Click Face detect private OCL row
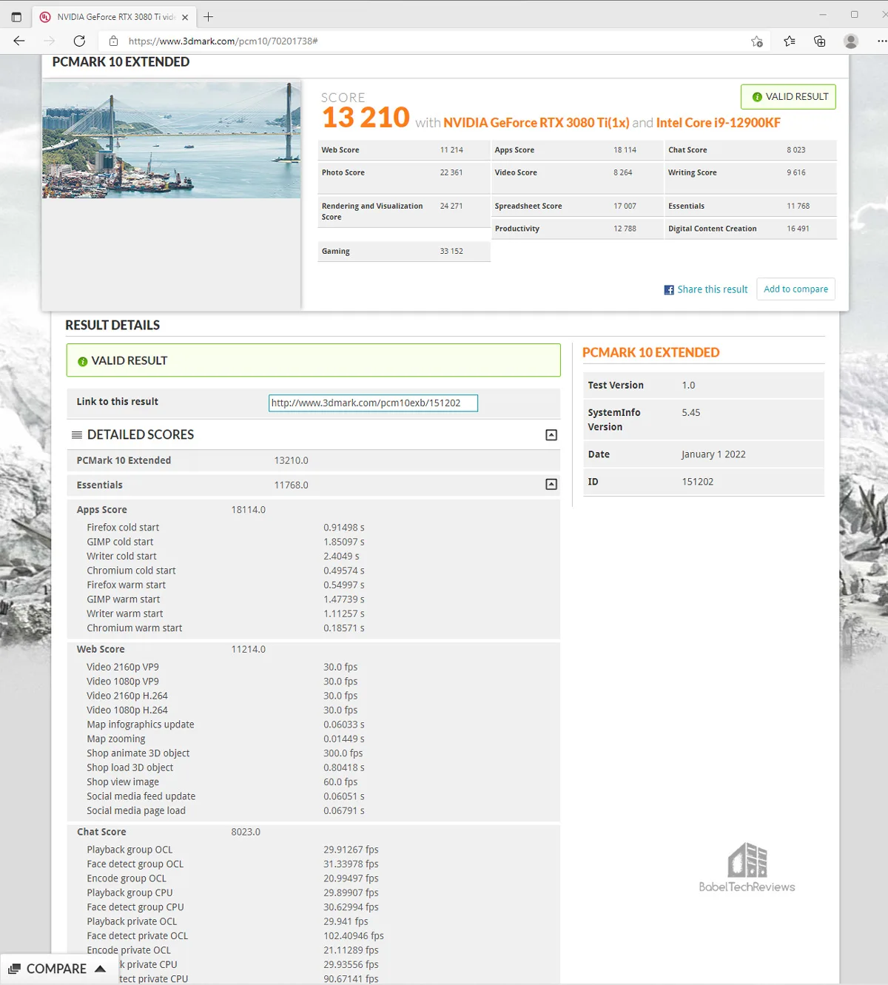The image size is (888, 985). tap(313, 936)
